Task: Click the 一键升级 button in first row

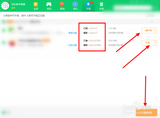Action: point(148,30)
